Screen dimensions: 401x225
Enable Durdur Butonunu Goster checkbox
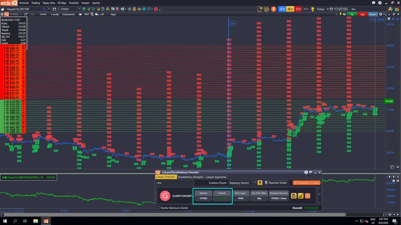pos(158,208)
